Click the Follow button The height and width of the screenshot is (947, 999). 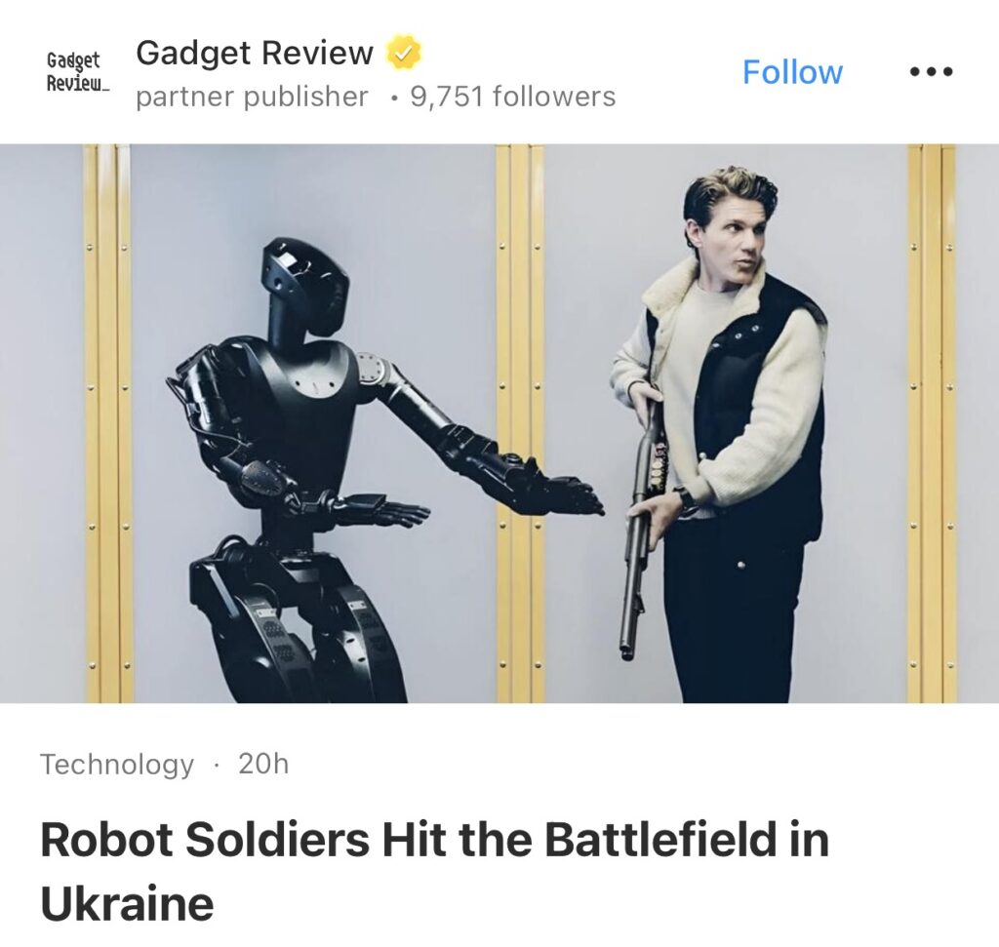792,72
